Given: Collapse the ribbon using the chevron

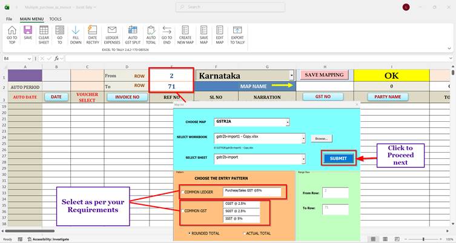Looking at the screenshot, I should tap(449, 48).
